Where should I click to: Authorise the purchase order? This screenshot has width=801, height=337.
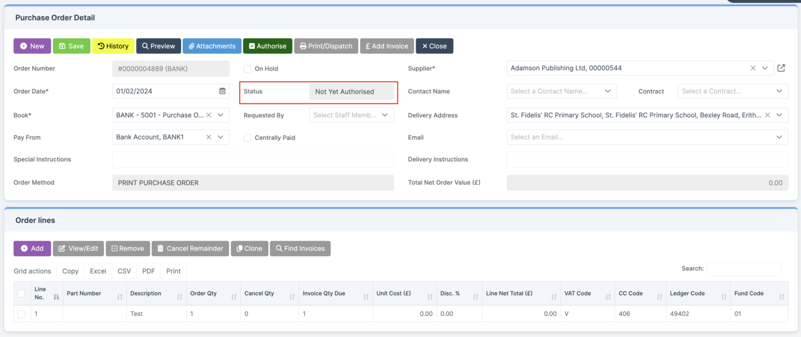[x=267, y=46]
